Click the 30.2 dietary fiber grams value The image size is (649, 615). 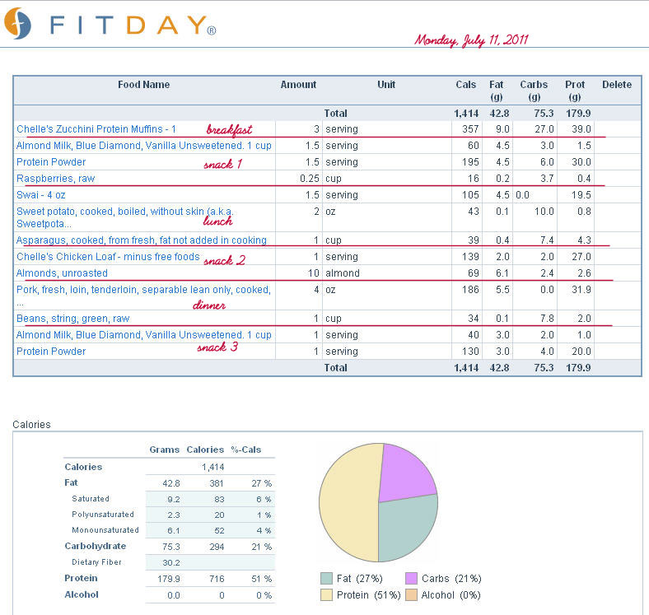tap(171, 563)
